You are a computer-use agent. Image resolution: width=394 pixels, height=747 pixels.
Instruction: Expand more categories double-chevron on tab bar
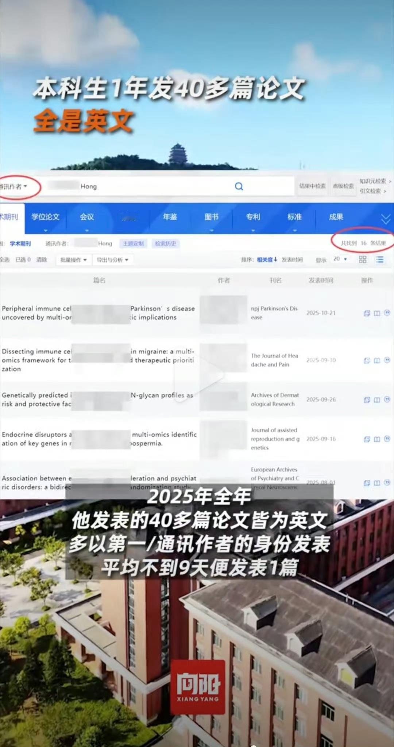click(386, 219)
